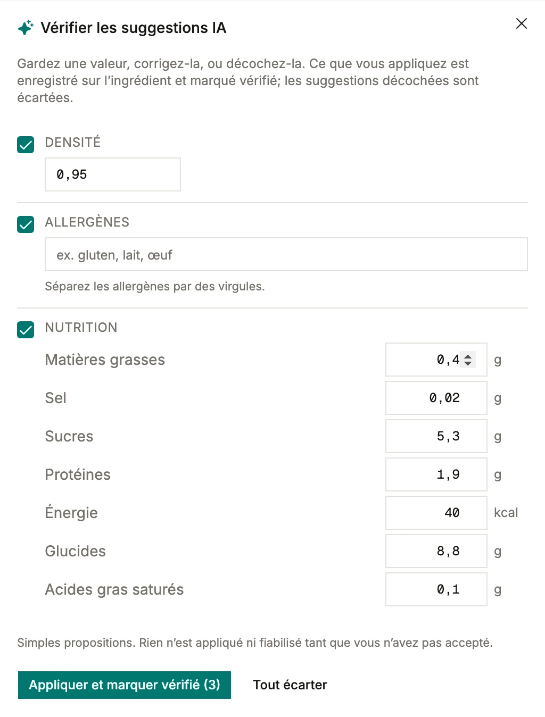This screenshot has height=717, width=545.
Task: Close the Vérifier les suggestions IA dialog
Action: tap(522, 23)
